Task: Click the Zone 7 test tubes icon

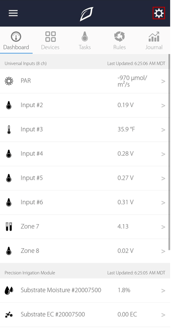Action: [x=9, y=227]
